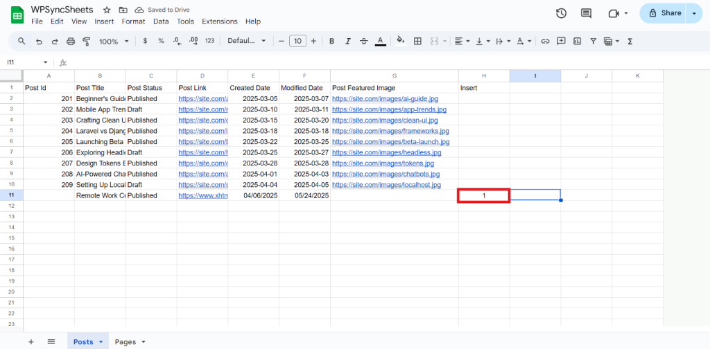Activate the paint format tool
Image resolution: width=710 pixels, height=349 pixels.
point(87,41)
